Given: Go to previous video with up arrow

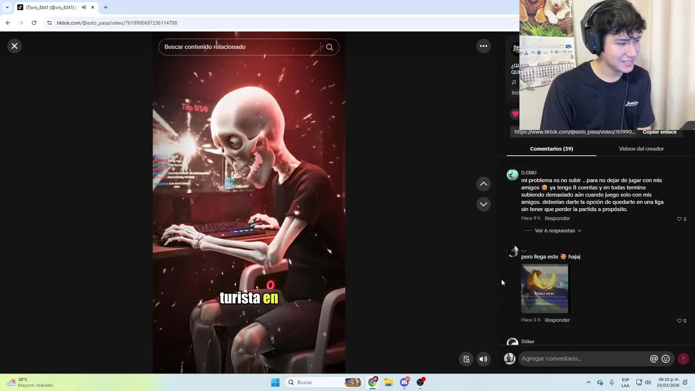Looking at the screenshot, I should pos(483,184).
